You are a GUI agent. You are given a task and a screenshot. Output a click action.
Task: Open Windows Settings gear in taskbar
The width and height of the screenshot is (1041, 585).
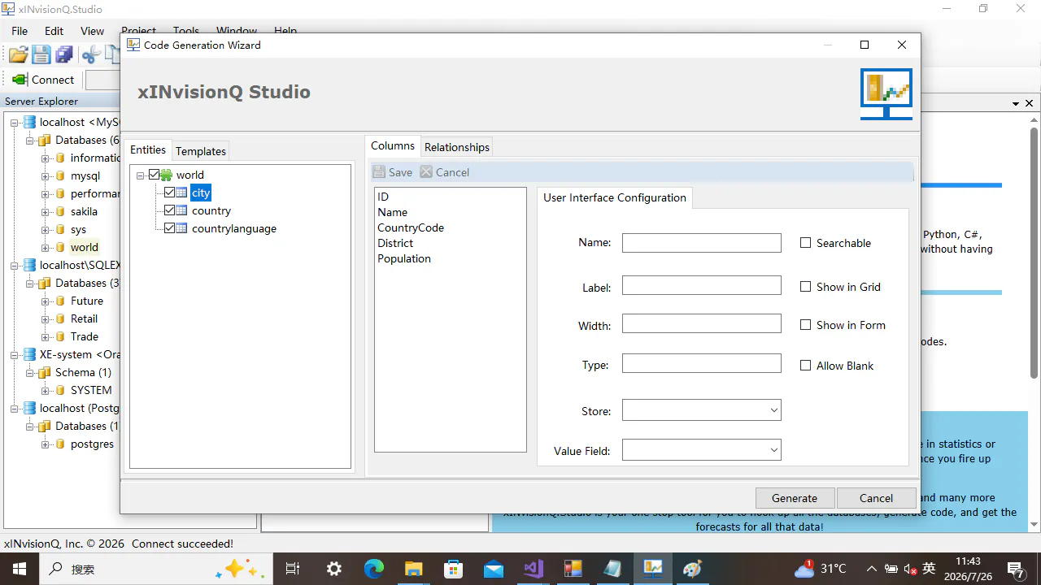tap(333, 569)
